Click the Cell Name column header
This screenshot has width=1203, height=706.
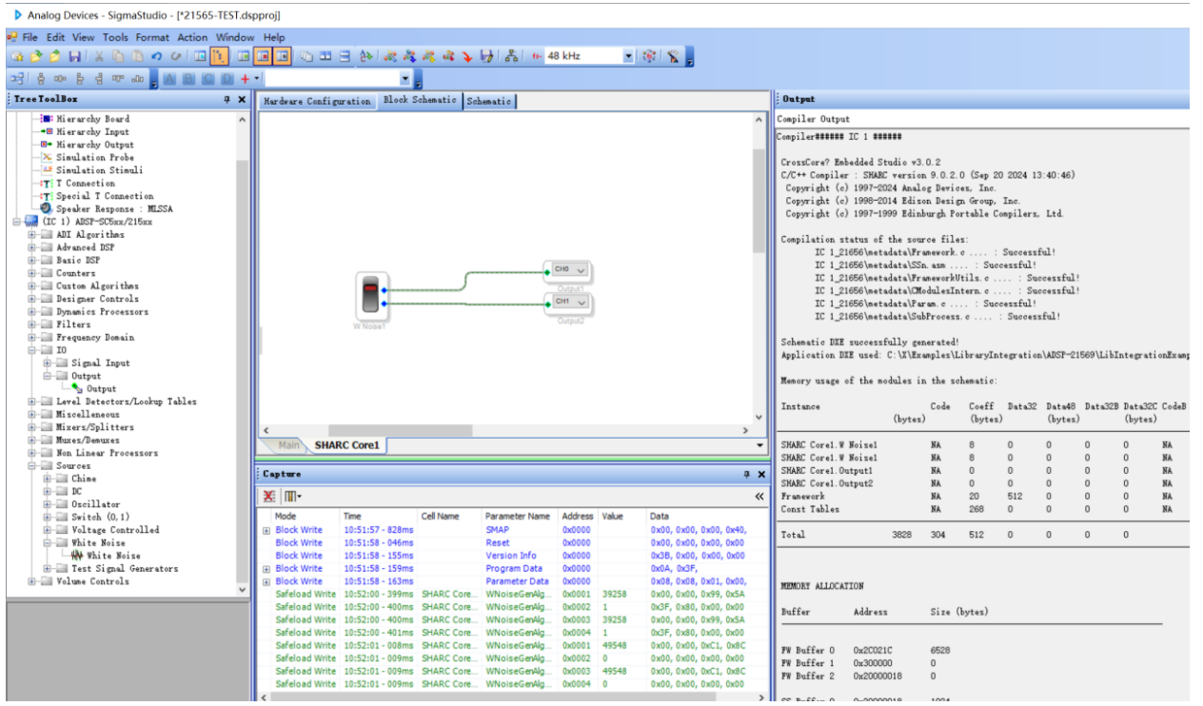point(449,516)
